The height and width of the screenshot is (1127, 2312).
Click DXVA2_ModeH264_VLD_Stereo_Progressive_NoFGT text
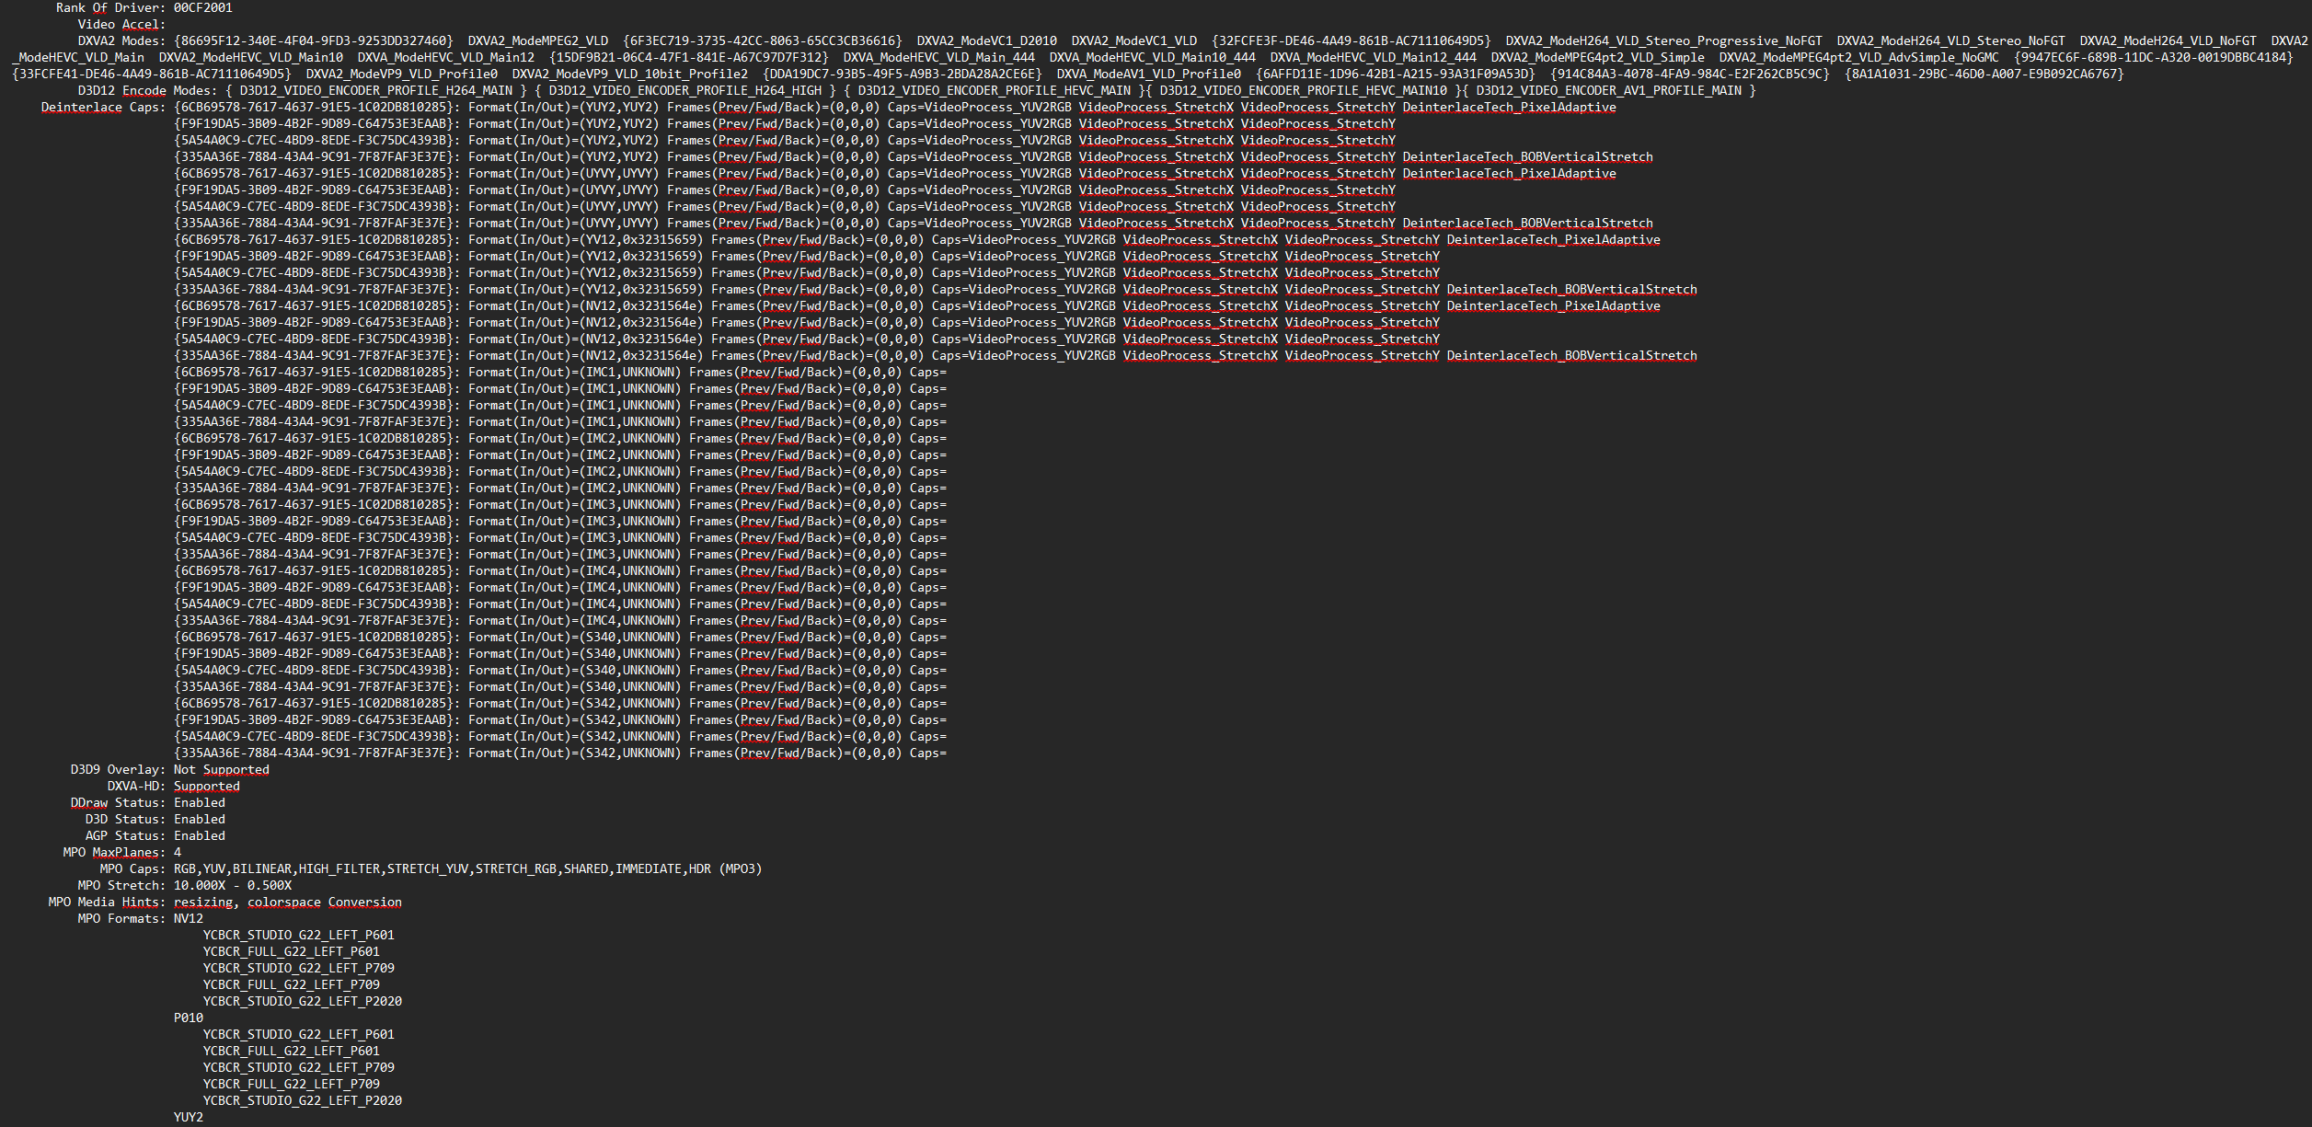1663,40
